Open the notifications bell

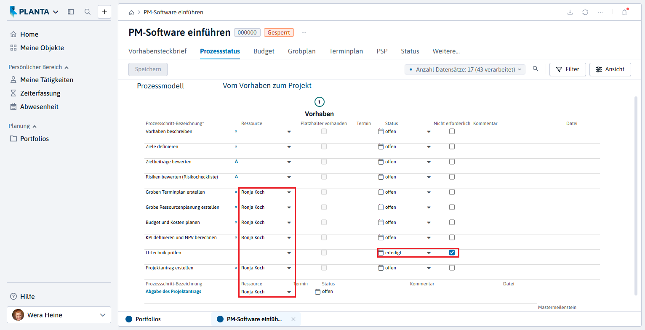pos(624,12)
